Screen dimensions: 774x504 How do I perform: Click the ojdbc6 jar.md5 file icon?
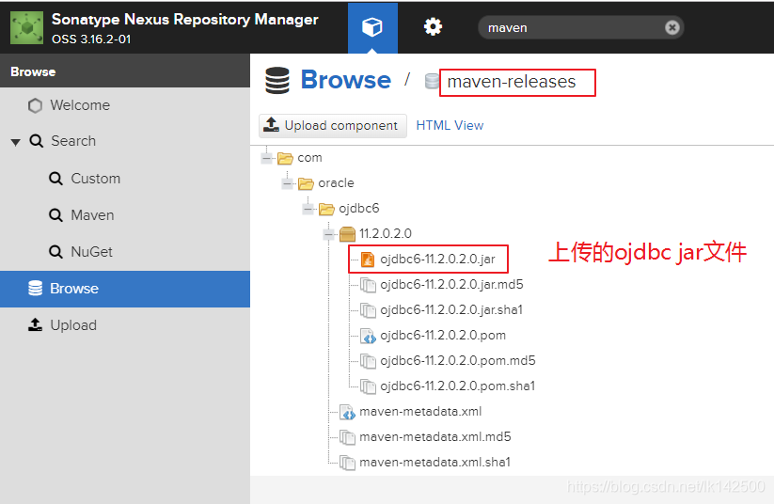click(x=368, y=285)
